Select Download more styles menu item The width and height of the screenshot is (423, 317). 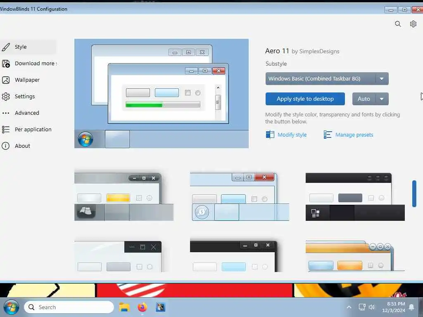29,64
